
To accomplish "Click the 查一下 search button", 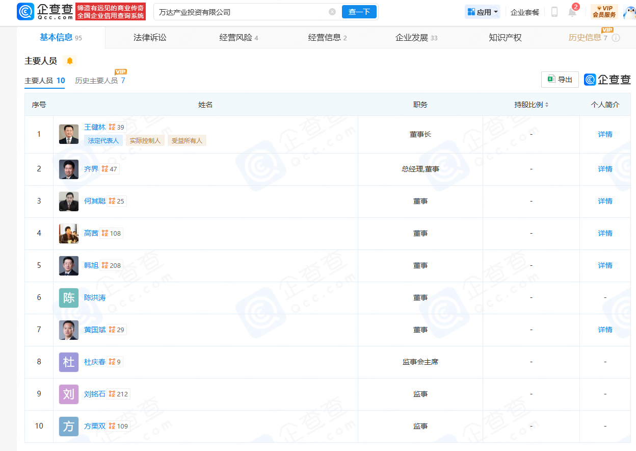I will (359, 12).
